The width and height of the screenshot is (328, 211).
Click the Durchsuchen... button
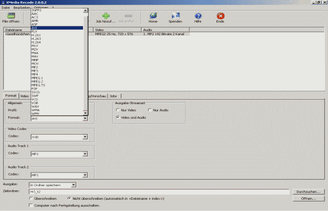308,192
